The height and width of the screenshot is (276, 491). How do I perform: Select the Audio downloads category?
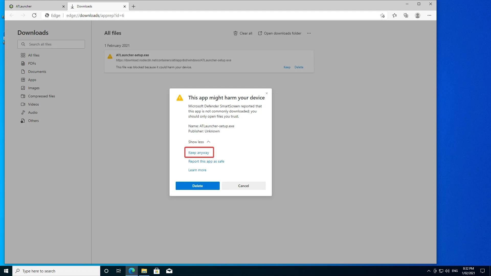(x=32, y=112)
